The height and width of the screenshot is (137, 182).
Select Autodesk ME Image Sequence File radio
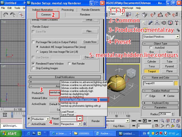point(37,47)
